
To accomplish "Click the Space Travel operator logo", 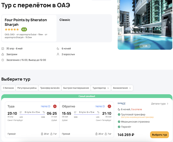I will [122, 103].
